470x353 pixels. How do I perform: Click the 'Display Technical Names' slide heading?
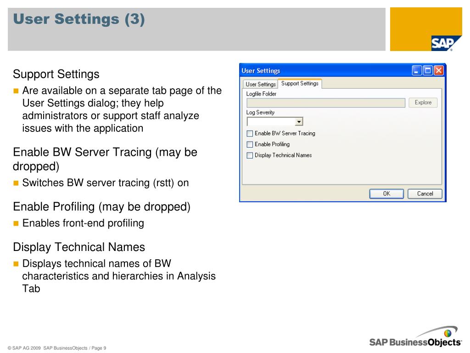click(x=79, y=247)
